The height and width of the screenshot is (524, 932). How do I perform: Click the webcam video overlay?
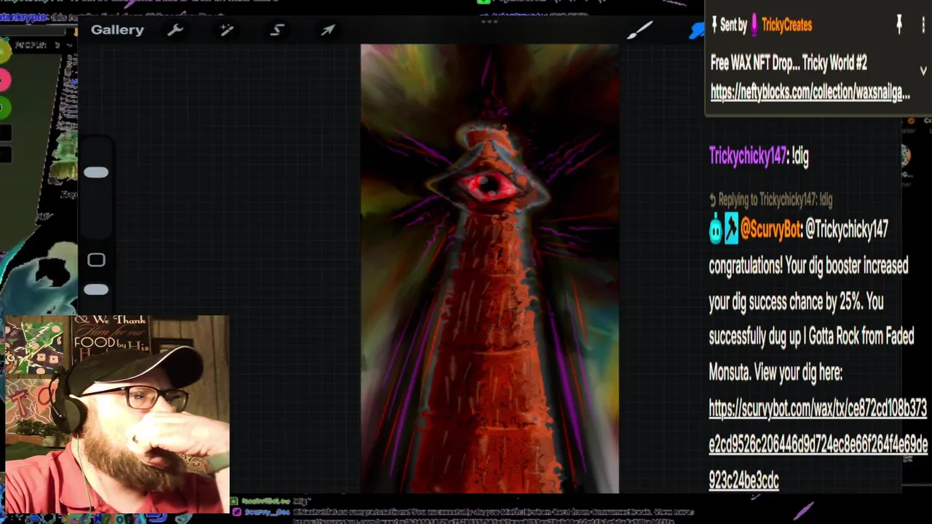click(116, 414)
